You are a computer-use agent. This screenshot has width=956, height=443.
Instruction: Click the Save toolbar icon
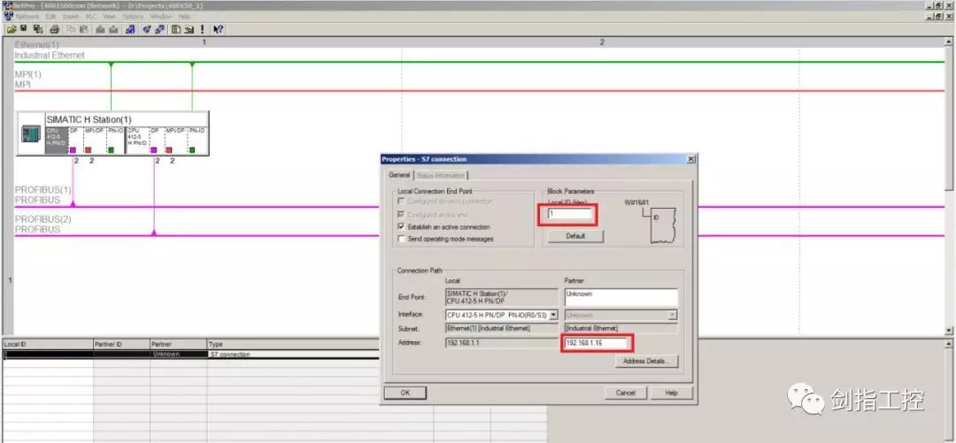24,28
